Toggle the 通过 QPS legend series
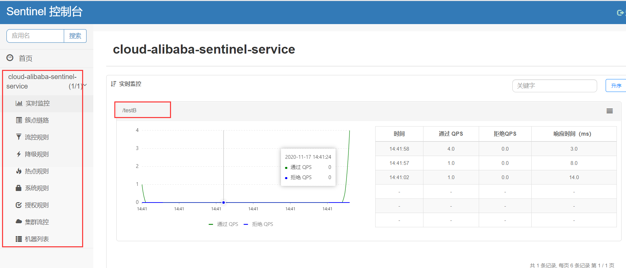This screenshot has height=268, width=626. (x=224, y=224)
